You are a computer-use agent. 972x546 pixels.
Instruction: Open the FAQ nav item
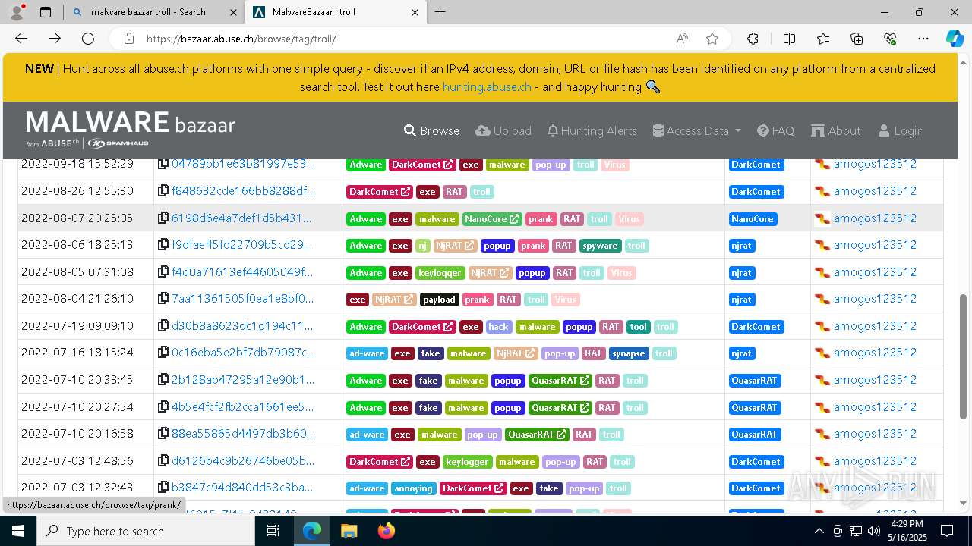coord(775,130)
